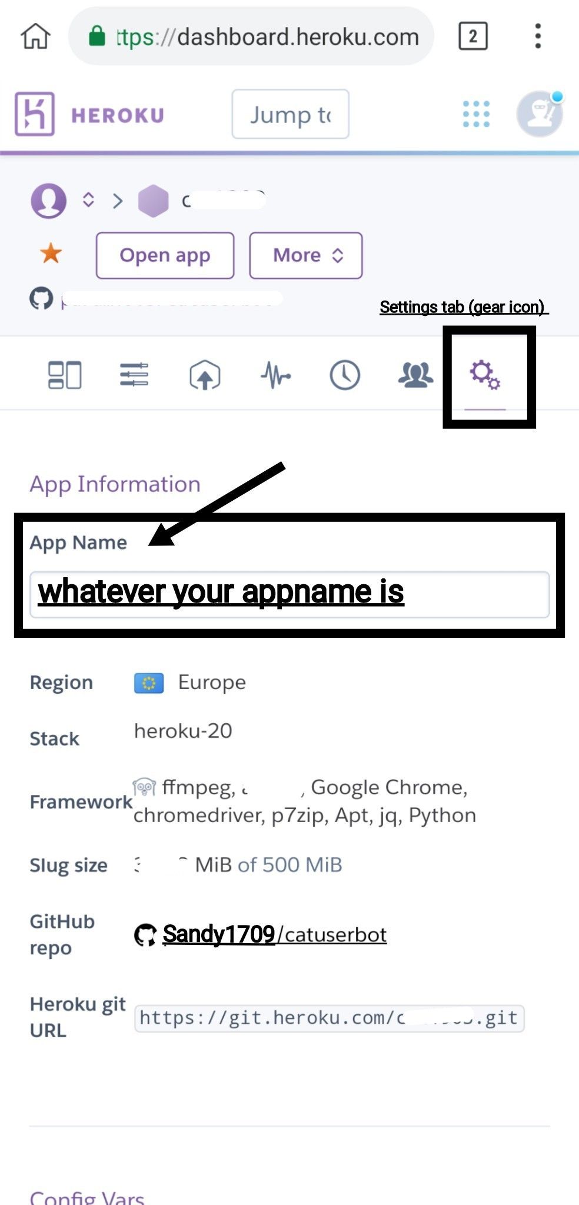Toggle the orange favorite star
The width and height of the screenshot is (579, 1205).
click(x=51, y=254)
